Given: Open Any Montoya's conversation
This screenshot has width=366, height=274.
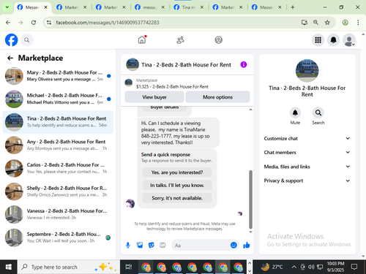Looking at the screenshot, I should point(58,145).
